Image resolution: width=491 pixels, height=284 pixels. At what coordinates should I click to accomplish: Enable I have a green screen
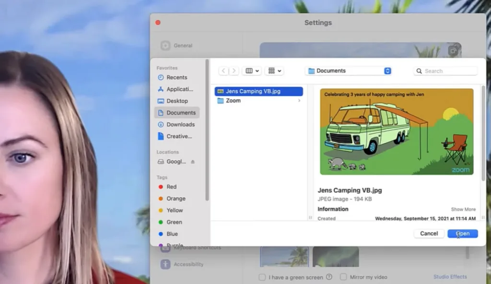(262, 277)
